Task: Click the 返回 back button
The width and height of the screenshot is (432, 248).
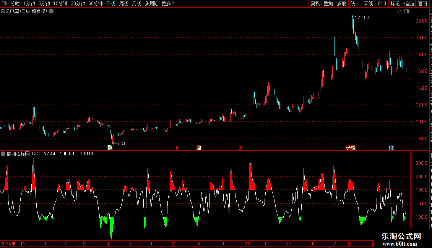Action: coord(422,3)
